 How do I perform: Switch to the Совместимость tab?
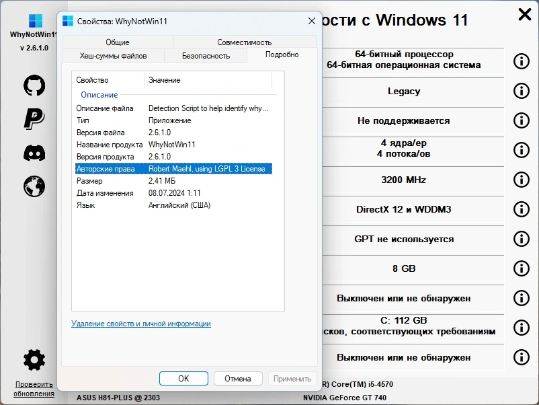(x=245, y=42)
